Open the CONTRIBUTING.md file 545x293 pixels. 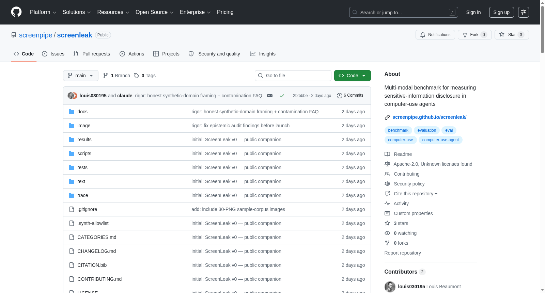coord(99,279)
